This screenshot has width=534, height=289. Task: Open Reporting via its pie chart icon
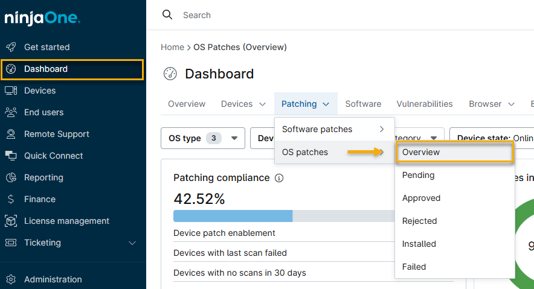[x=11, y=177]
